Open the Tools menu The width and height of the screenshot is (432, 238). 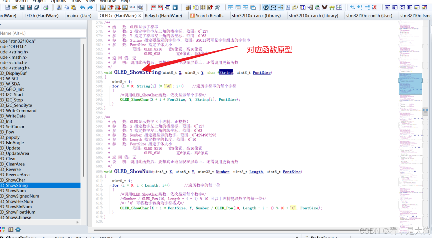[76, 1]
